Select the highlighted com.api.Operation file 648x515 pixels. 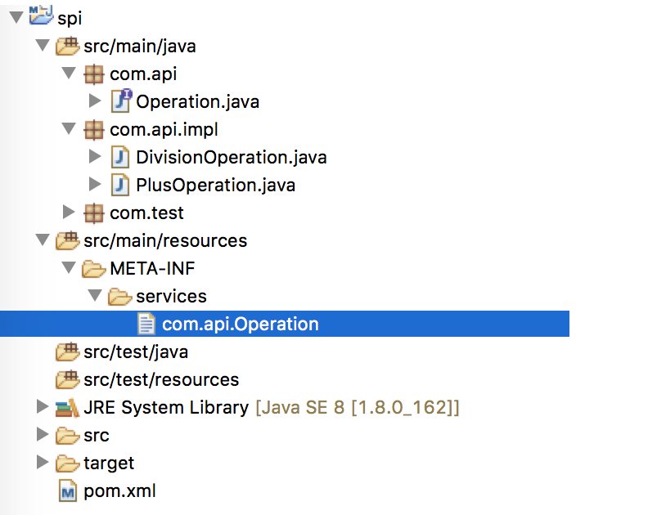(x=240, y=325)
